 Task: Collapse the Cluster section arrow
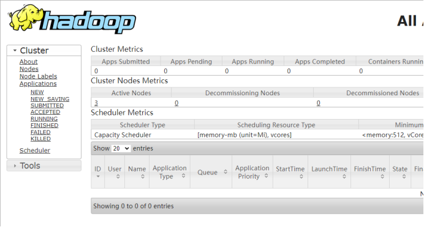point(15,51)
